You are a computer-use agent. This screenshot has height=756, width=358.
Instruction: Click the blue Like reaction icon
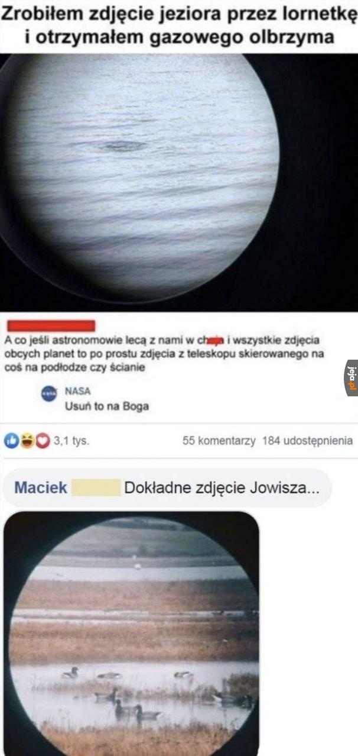pyautogui.click(x=11, y=441)
